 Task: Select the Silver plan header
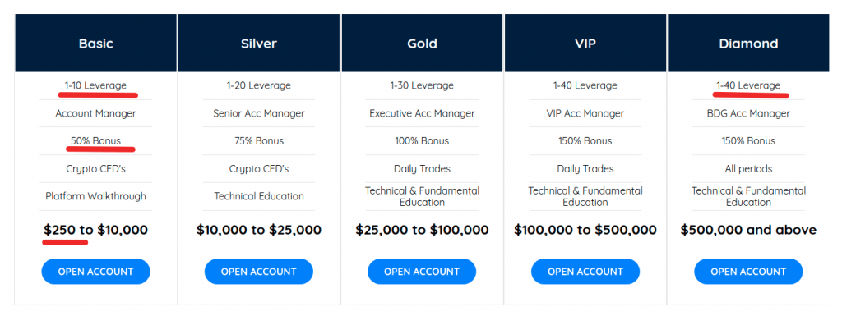pos(259,44)
